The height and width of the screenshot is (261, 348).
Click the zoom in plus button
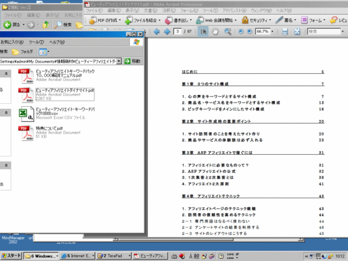tap(249, 32)
